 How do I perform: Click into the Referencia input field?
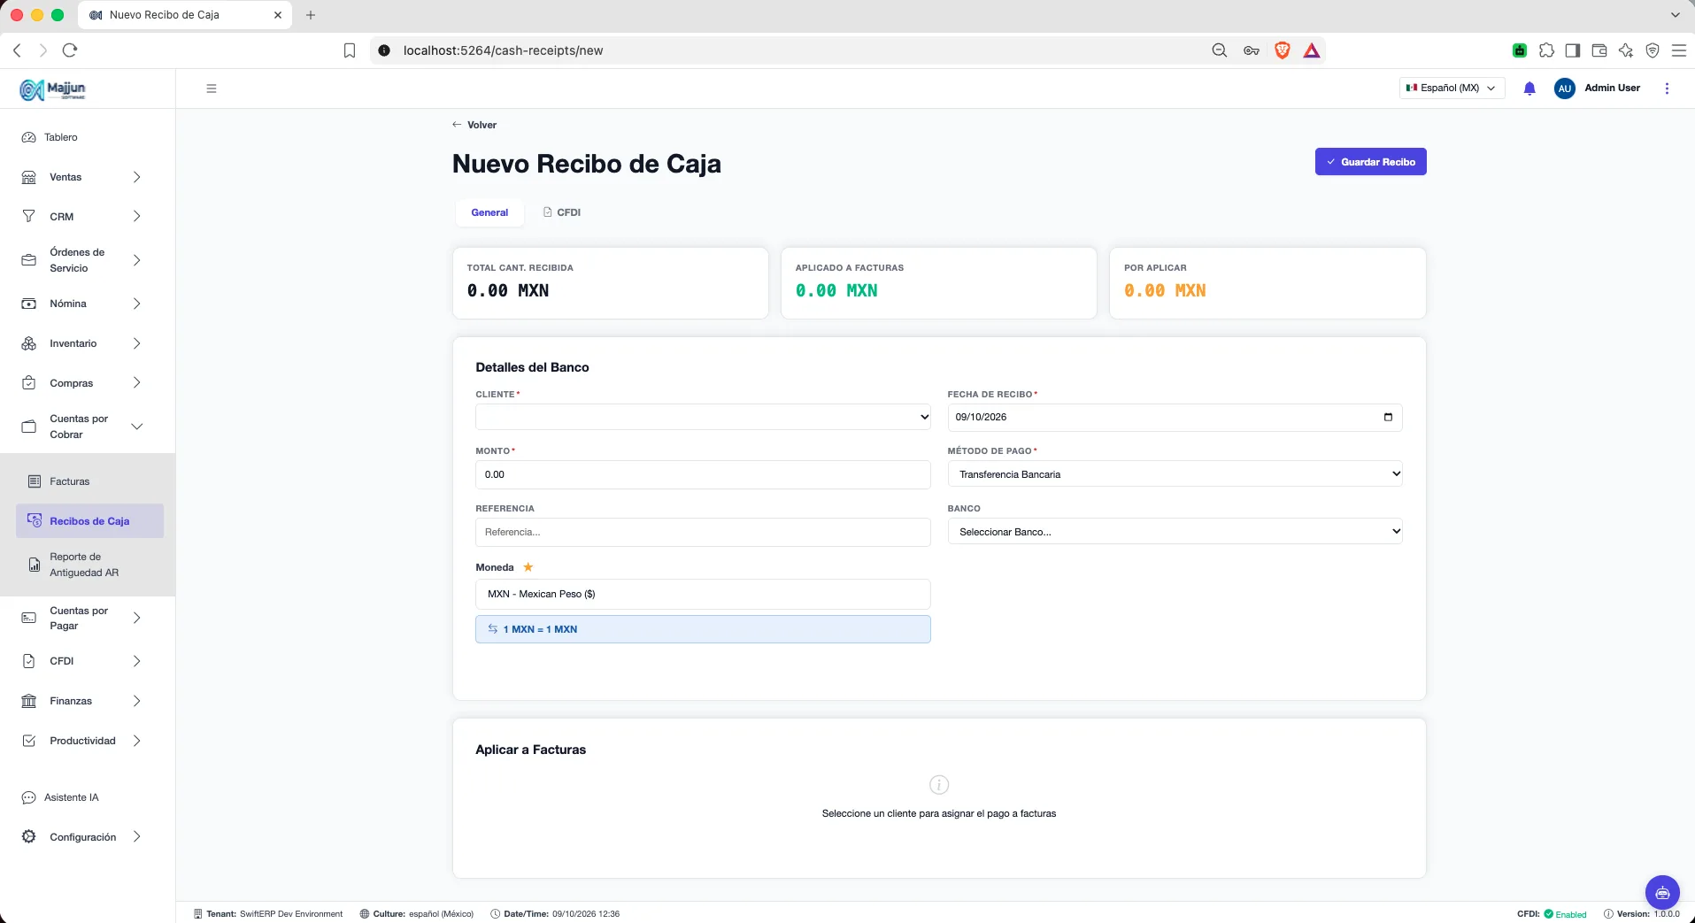pos(703,532)
